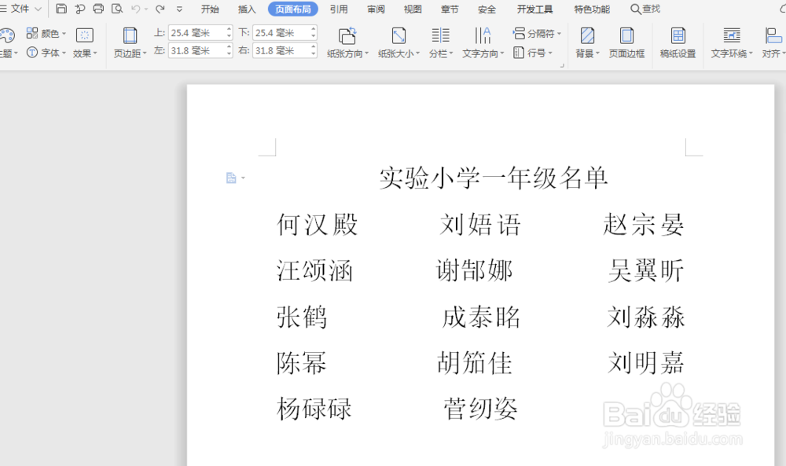
Task: Click the Redo arrow icon
Action: tap(160, 9)
